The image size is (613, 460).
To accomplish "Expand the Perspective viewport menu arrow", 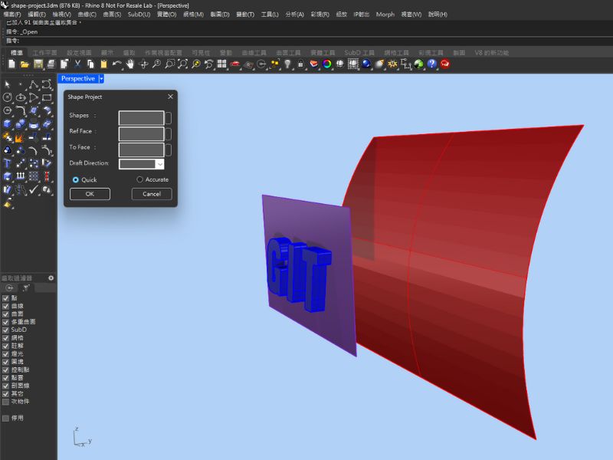I will click(x=101, y=78).
